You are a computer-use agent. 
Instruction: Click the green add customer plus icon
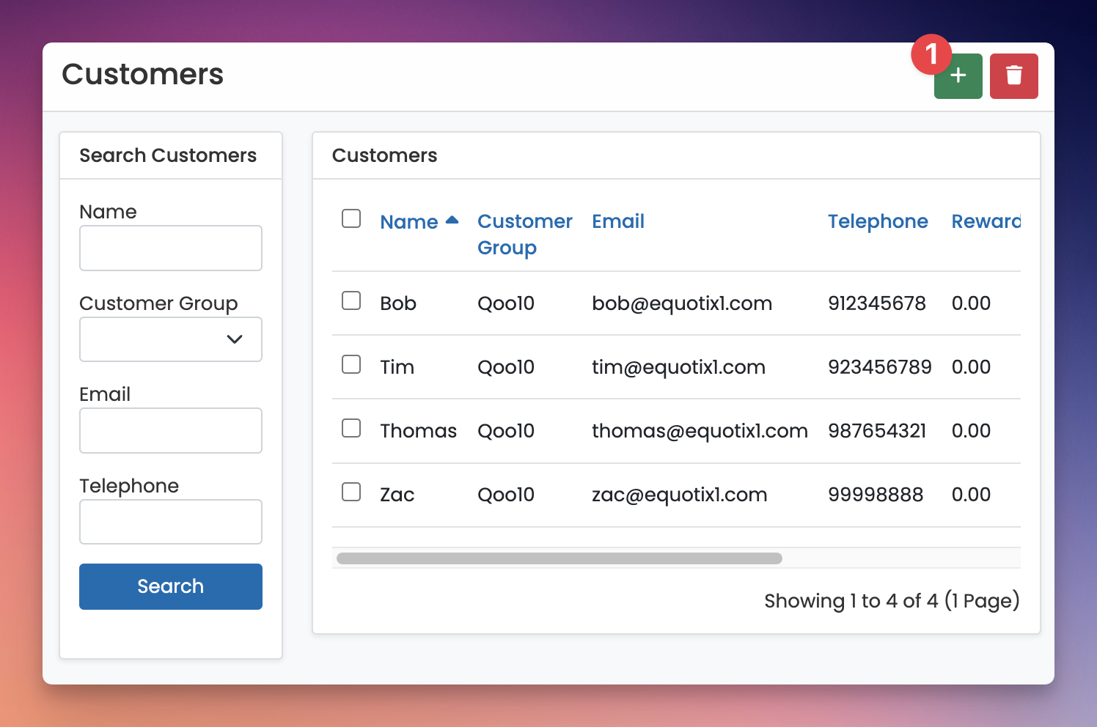coord(958,76)
